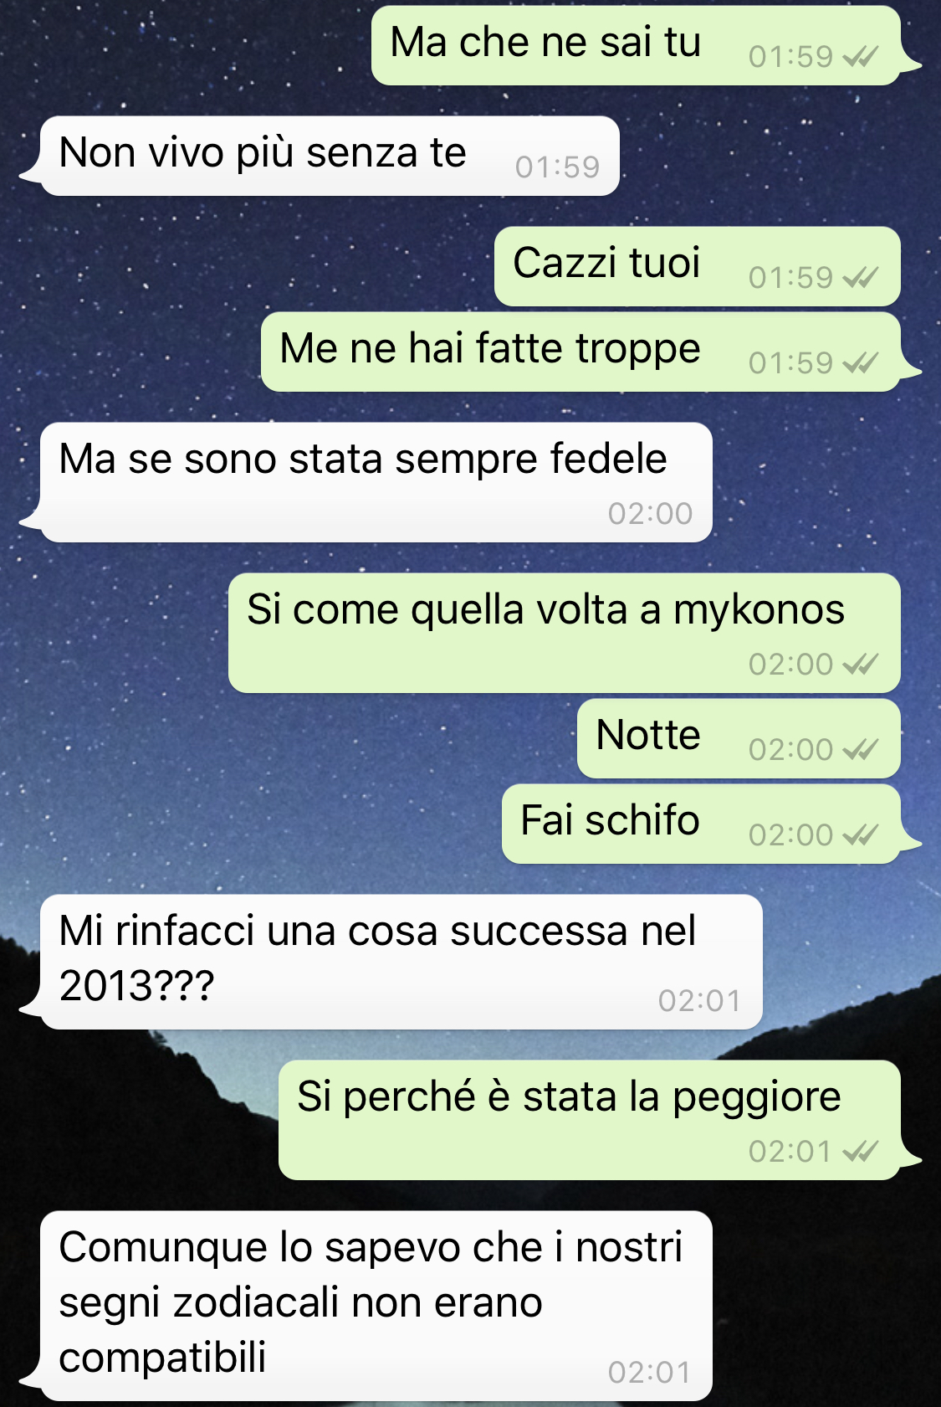This screenshot has width=941, height=1407.
Task: Tap the 'Cazzi tuoi' message text
Action: [606, 263]
